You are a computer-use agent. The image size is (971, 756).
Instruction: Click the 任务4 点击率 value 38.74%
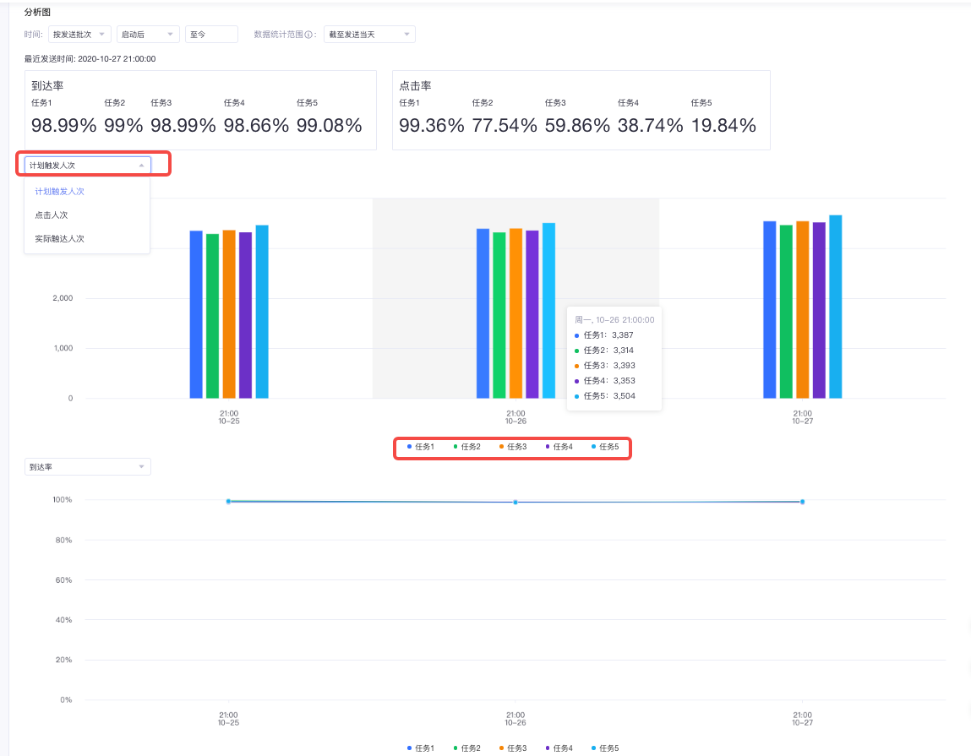pos(650,126)
